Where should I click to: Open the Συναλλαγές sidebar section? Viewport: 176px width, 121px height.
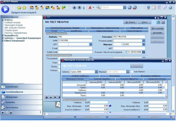pos(21,87)
